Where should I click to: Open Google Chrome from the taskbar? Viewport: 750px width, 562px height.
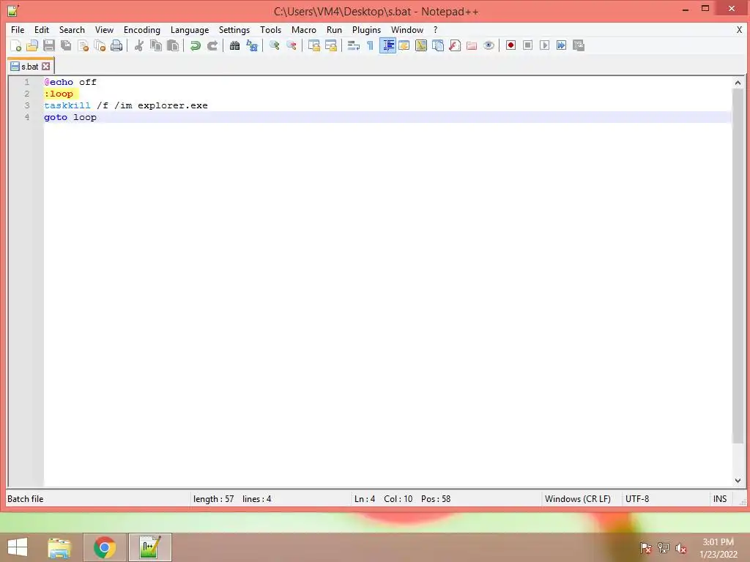pos(104,547)
